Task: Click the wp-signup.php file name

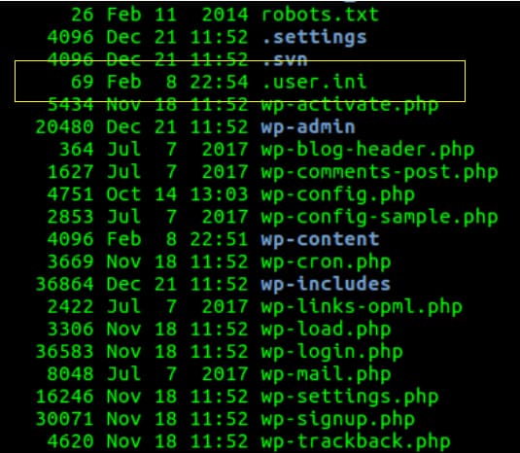Action: click(338, 420)
